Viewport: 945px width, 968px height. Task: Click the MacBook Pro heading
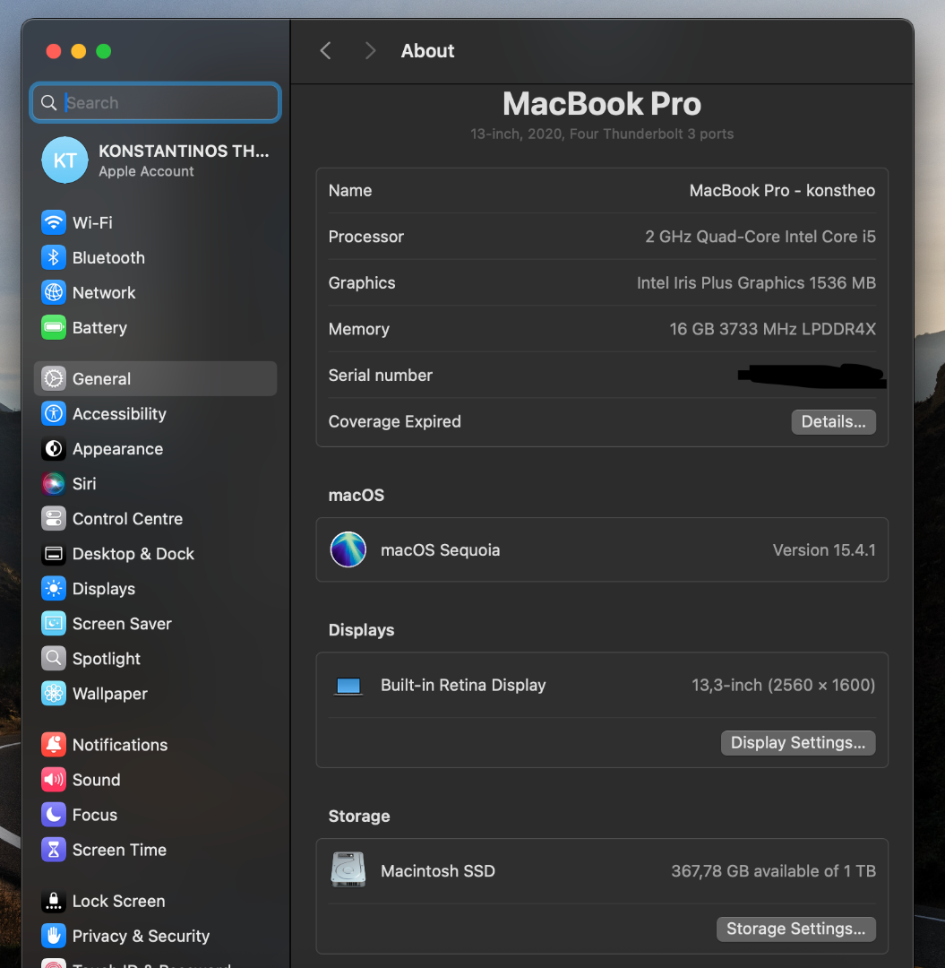[602, 104]
